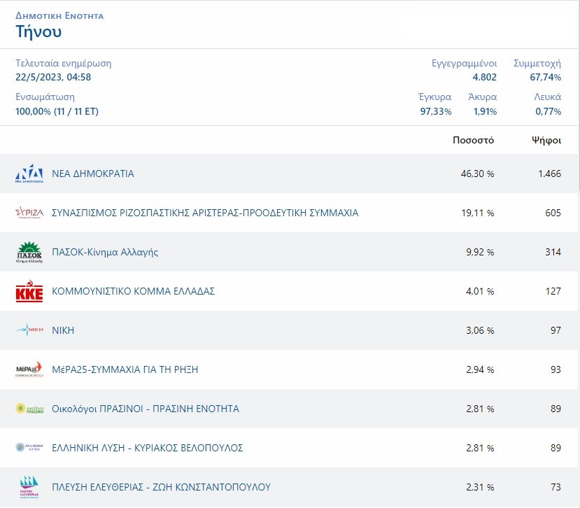This screenshot has width=580, height=508.
Task: Click the Οικολόγοι Πράσινοι sunflower logo
Action: [29, 409]
